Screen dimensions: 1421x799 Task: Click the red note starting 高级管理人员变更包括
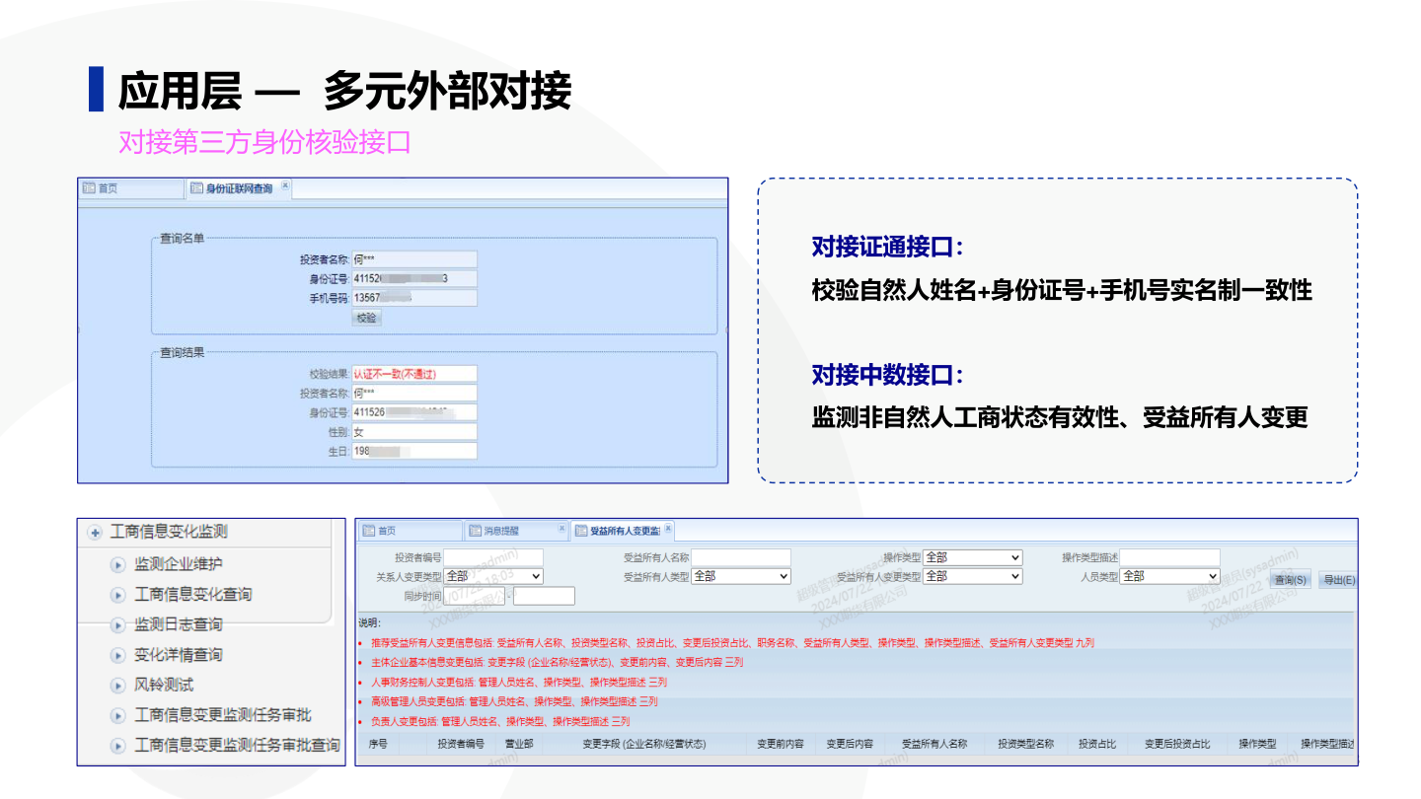click(514, 701)
